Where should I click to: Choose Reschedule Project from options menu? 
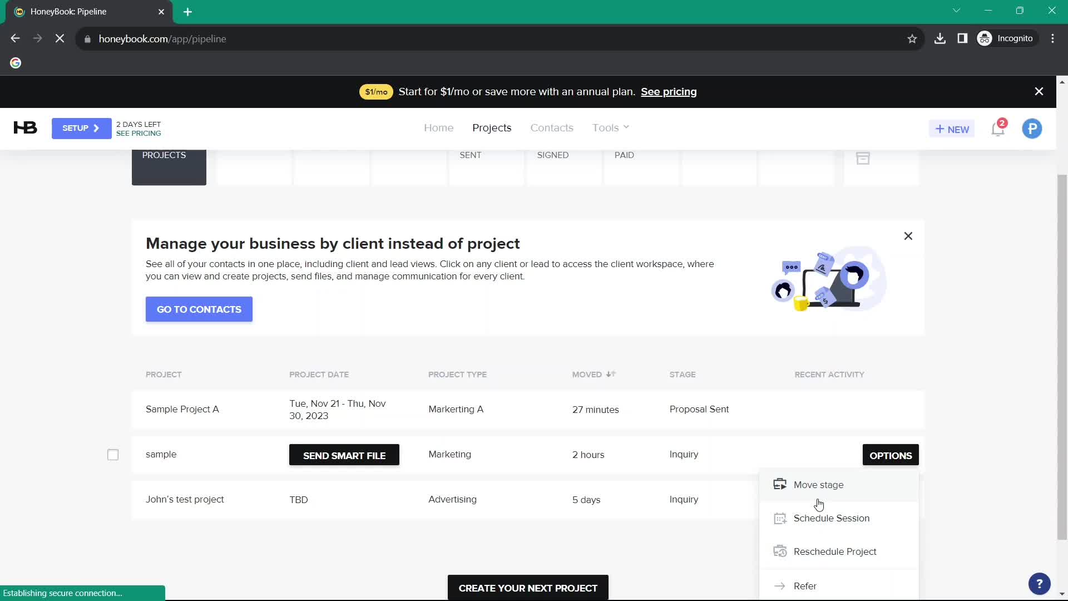pyautogui.click(x=839, y=552)
